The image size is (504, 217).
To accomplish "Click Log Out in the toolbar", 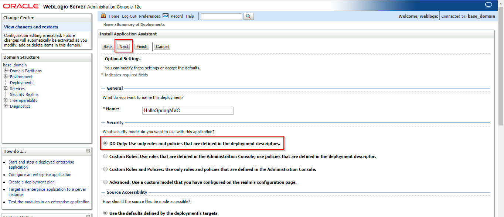I will point(129,16).
